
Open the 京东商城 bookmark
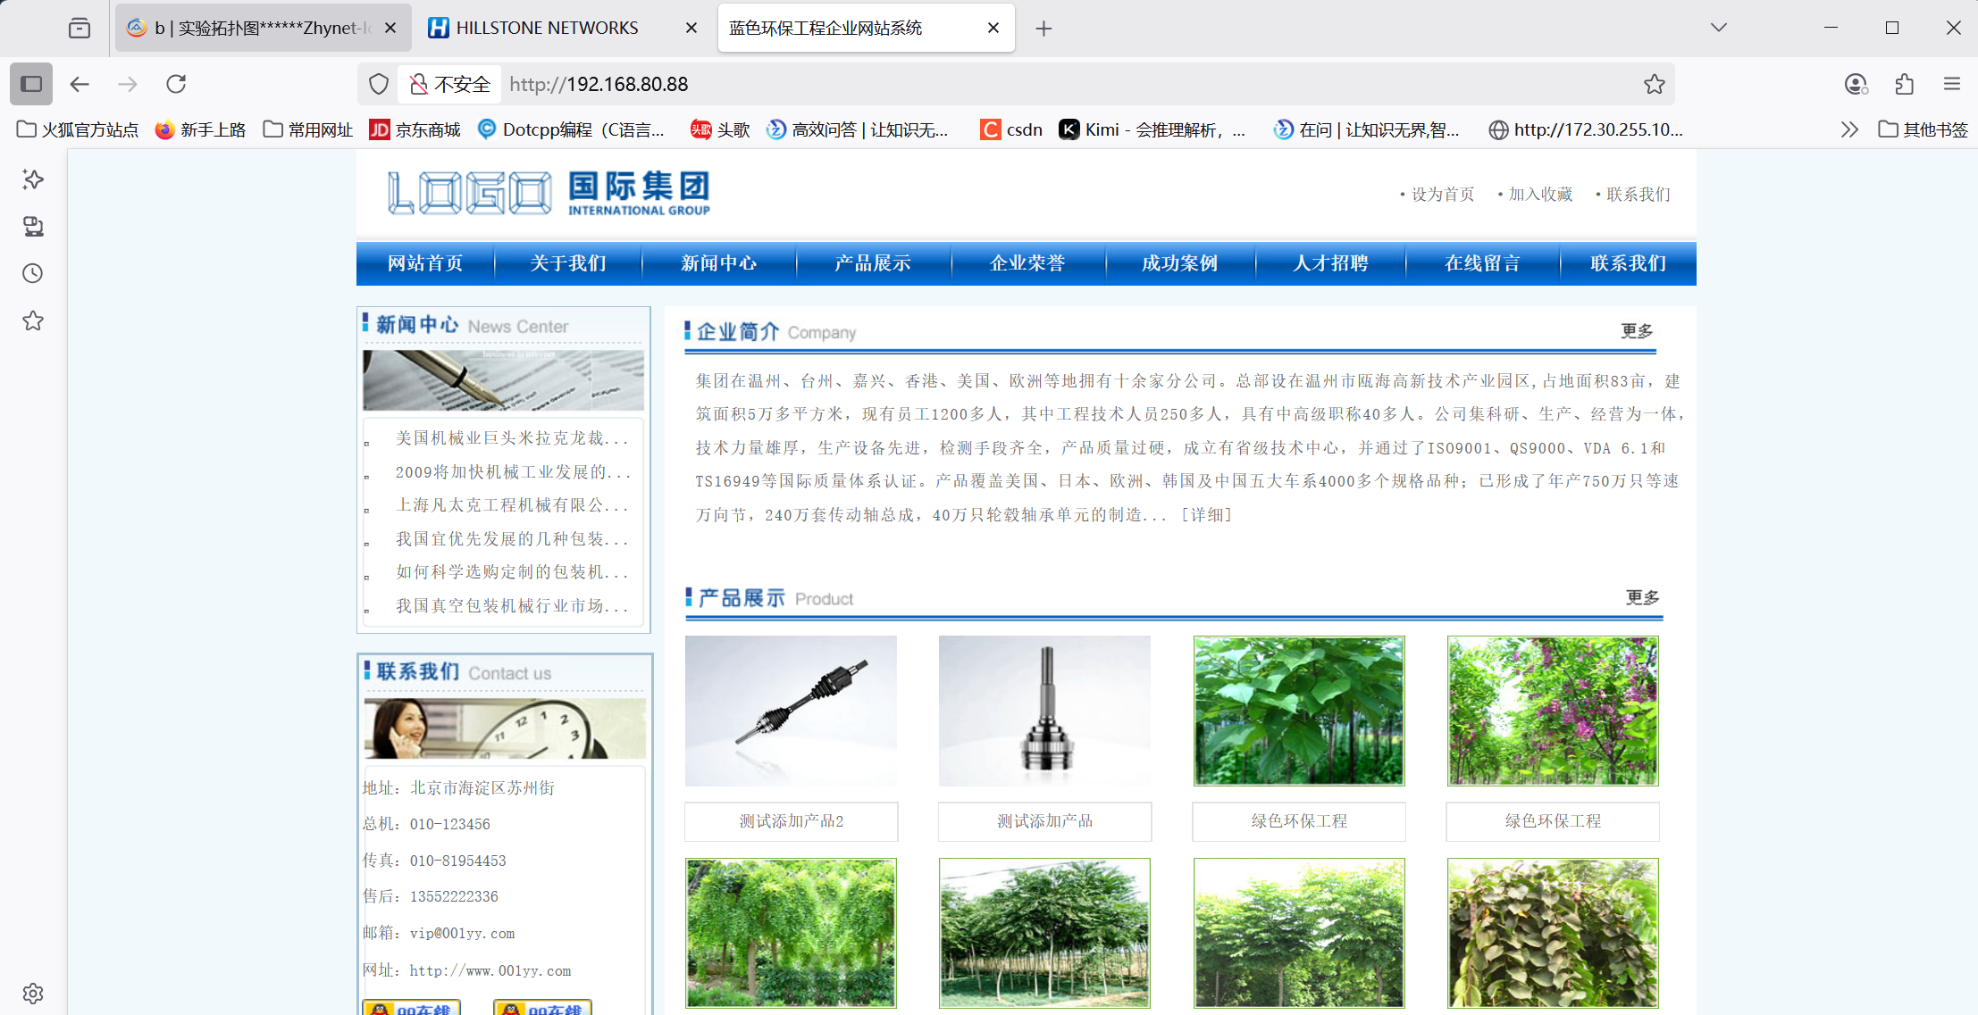point(415,129)
